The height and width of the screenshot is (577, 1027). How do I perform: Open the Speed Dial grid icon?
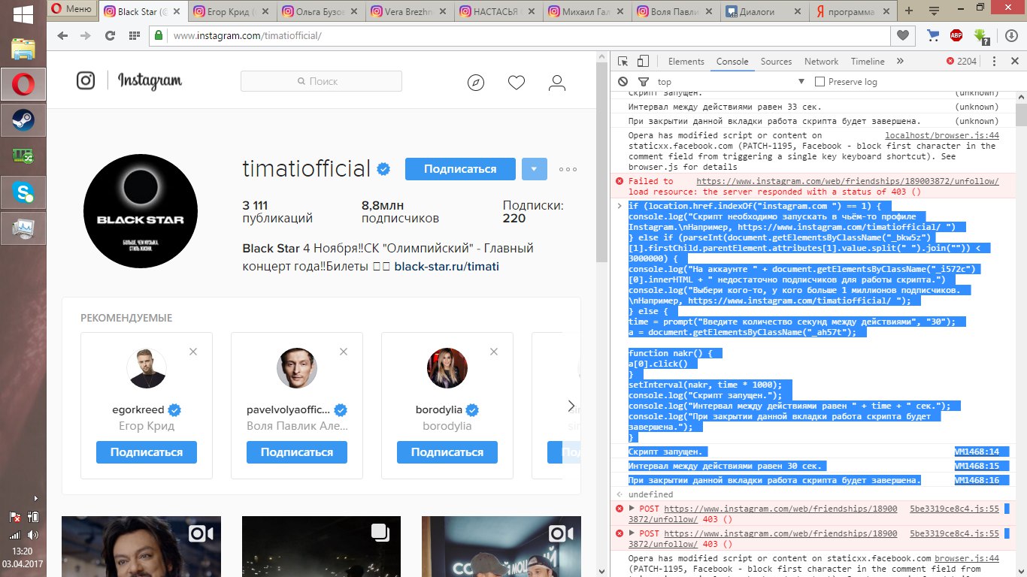pyautogui.click(x=134, y=35)
